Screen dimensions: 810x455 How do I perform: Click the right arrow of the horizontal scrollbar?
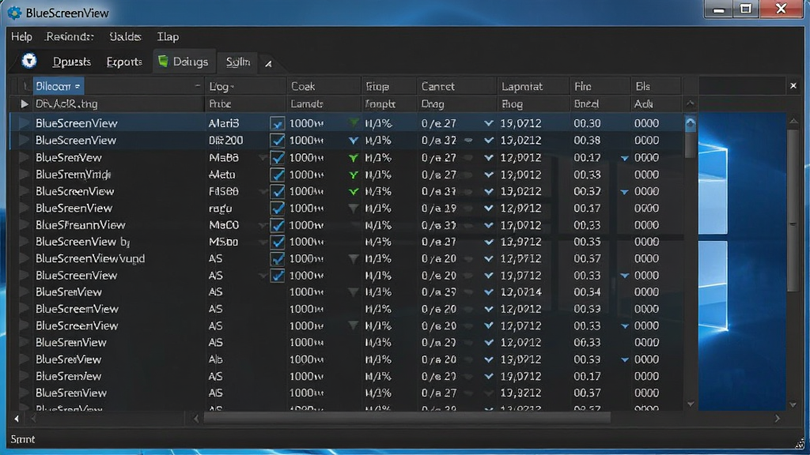click(x=777, y=419)
